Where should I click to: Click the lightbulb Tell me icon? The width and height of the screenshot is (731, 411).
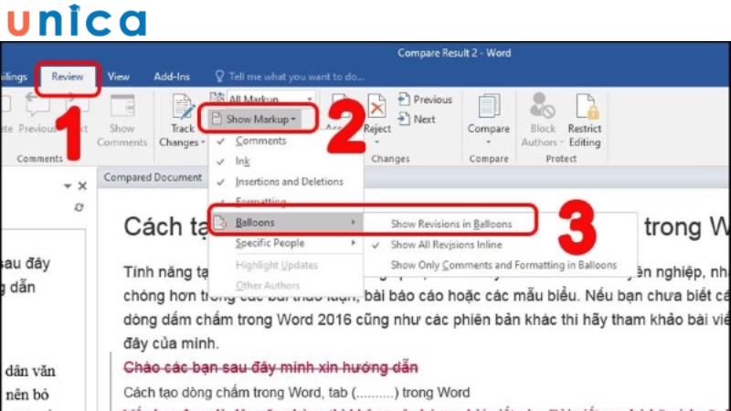click(219, 77)
